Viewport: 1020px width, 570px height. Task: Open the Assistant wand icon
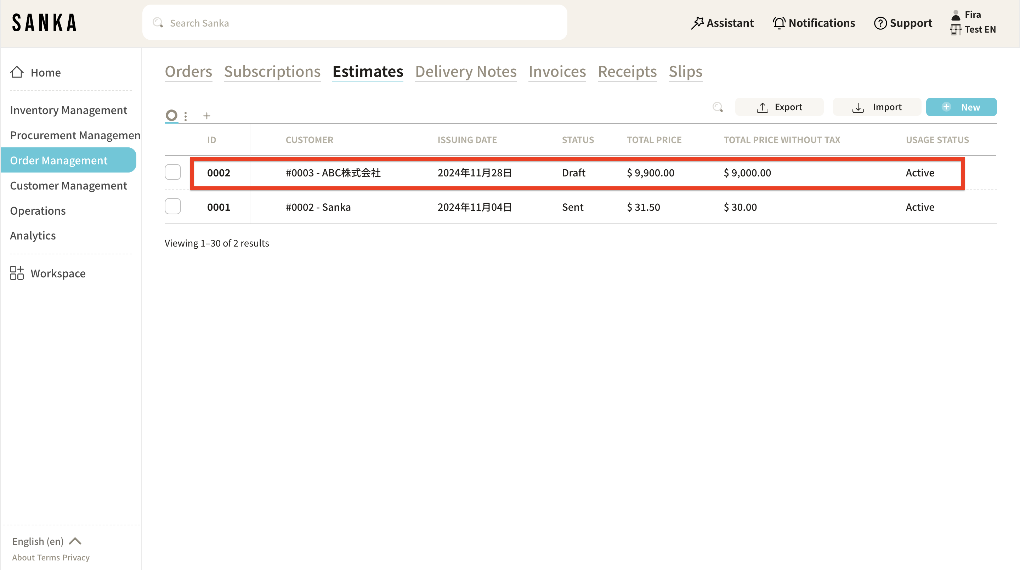(x=697, y=23)
